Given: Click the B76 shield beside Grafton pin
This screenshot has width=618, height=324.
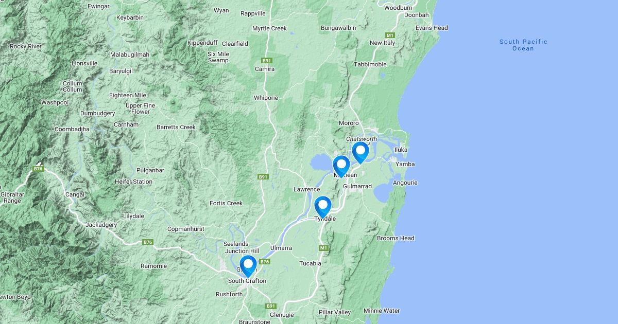Looking at the screenshot, I should (x=265, y=262).
